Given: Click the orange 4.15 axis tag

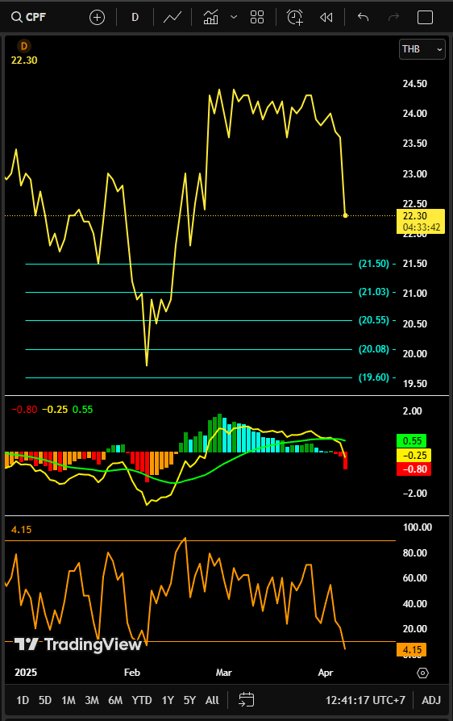Looking at the screenshot, I should 412,650.
